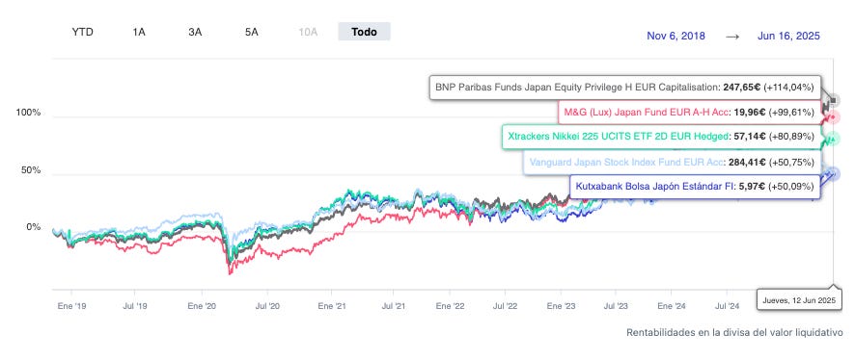The height and width of the screenshot is (359, 855).
Task: Click the Ene '23 axis label
Action: (x=561, y=306)
